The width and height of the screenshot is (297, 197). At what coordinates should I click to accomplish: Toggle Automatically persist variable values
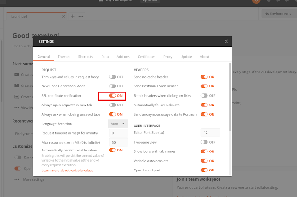point(112,150)
